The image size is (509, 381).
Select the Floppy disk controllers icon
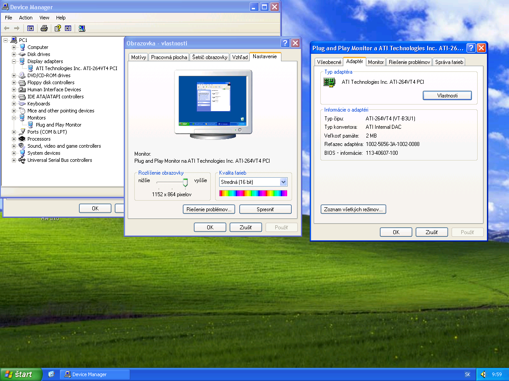pos(22,82)
